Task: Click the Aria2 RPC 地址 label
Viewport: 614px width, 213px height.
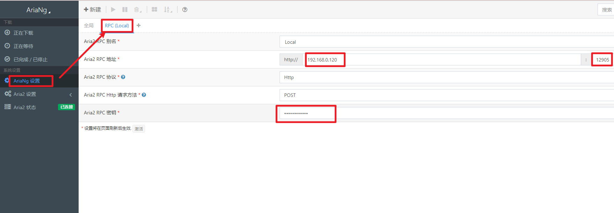Action: coord(100,59)
